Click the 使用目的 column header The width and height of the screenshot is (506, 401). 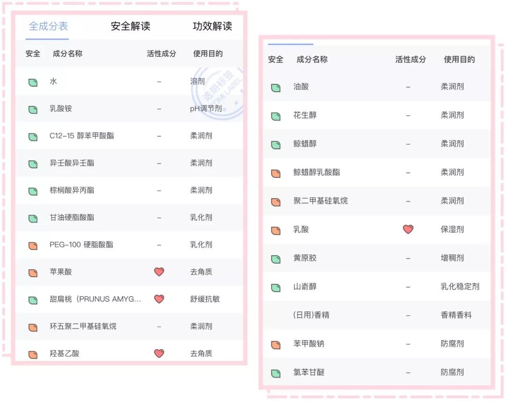click(x=208, y=54)
